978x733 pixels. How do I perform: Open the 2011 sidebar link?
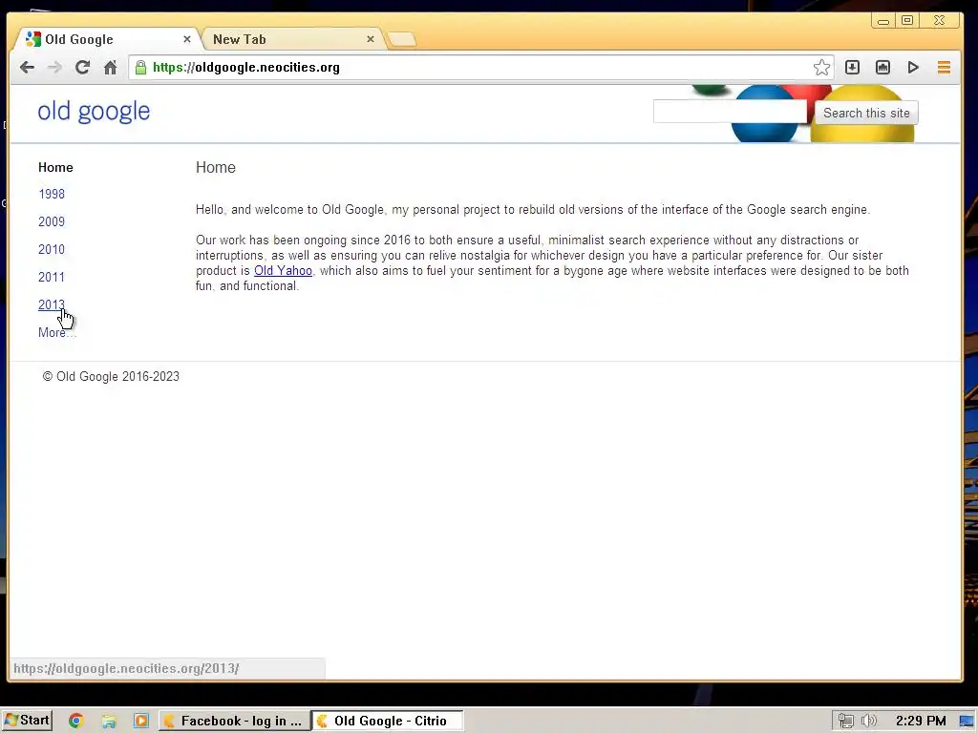(52, 277)
